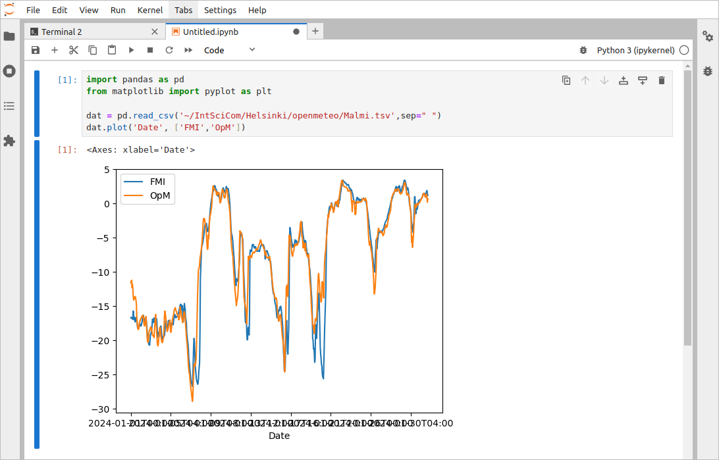Screen dimensions: 719x460
Task: Move the cell up
Action: coord(585,81)
